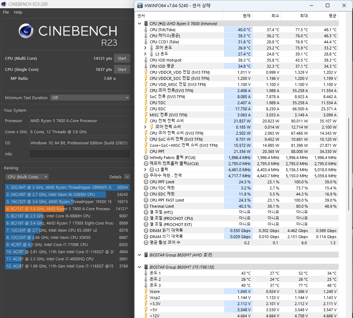Select Threadripper 1950X ranking entry
Image resolution: width=353 pixels, height=318 pixels.
pos(67,202)
